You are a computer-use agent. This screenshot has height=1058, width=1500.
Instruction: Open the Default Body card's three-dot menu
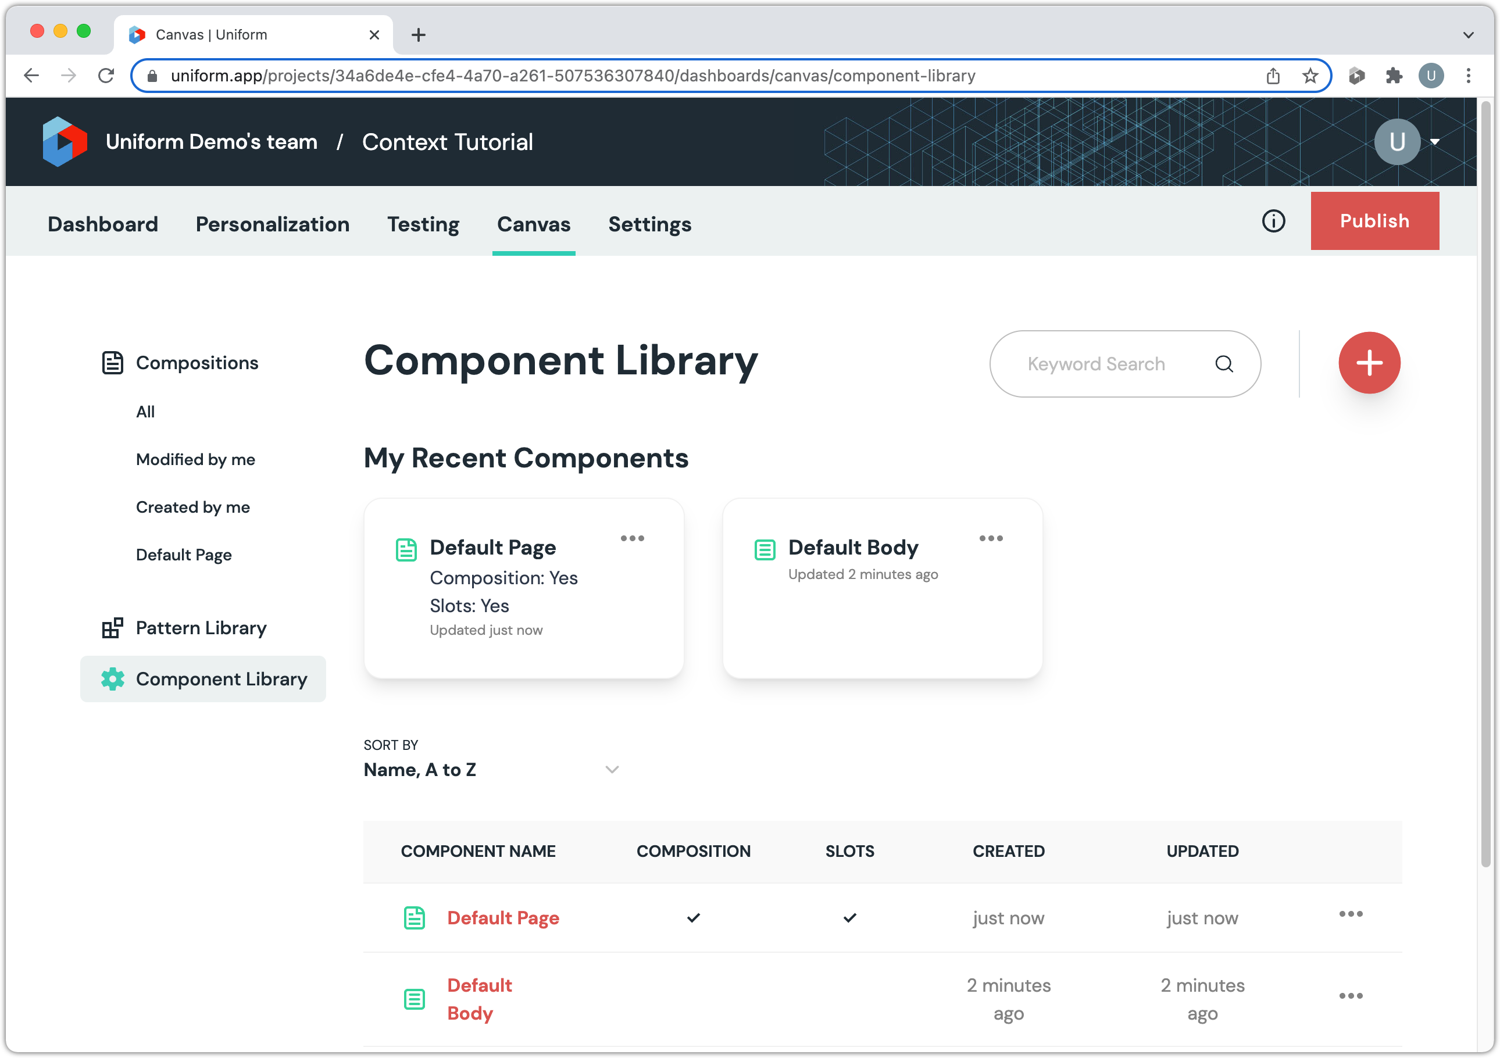pyautogui.click(x=991, y=538)
